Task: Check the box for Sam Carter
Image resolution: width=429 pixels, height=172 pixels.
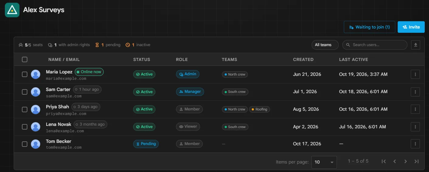Action: pos(25,92)
